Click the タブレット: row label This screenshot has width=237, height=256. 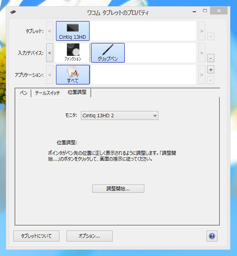(x=35, y=31)
